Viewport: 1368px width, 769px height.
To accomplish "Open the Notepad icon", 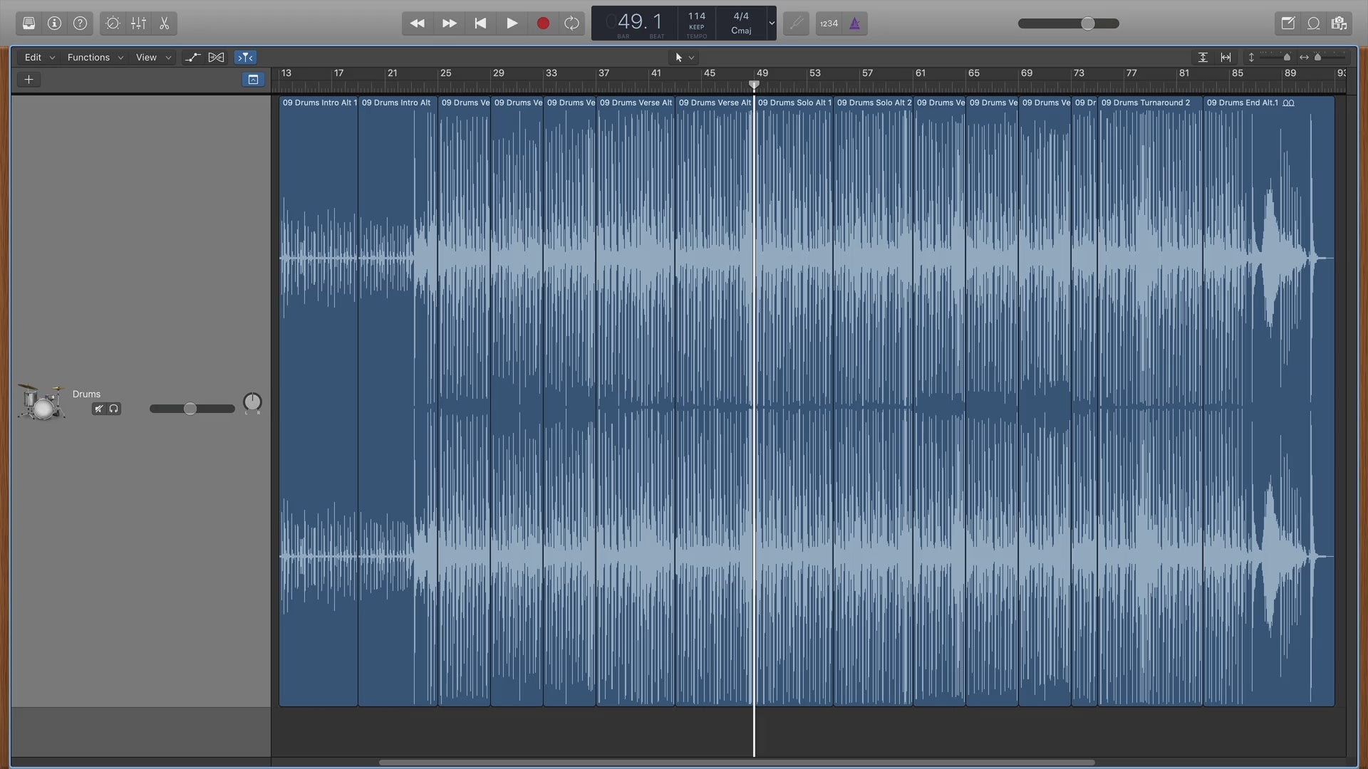I will (1287, 23).
